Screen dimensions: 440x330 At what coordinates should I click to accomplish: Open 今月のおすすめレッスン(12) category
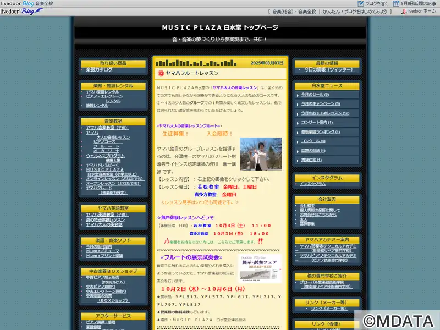[325, 113]
